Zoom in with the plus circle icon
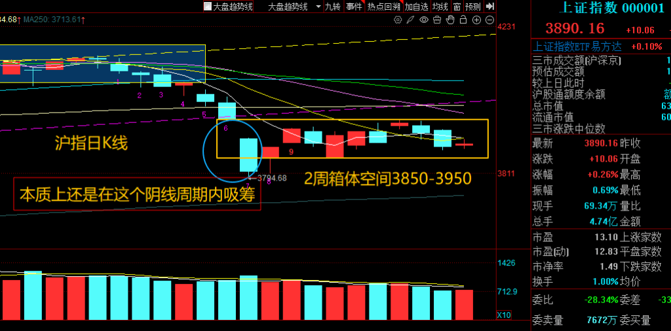 (x=477, y=20)
